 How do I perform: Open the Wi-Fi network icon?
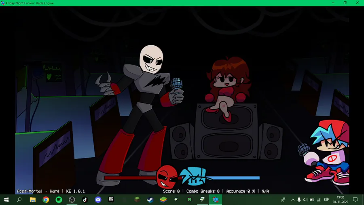click(319, 200)
